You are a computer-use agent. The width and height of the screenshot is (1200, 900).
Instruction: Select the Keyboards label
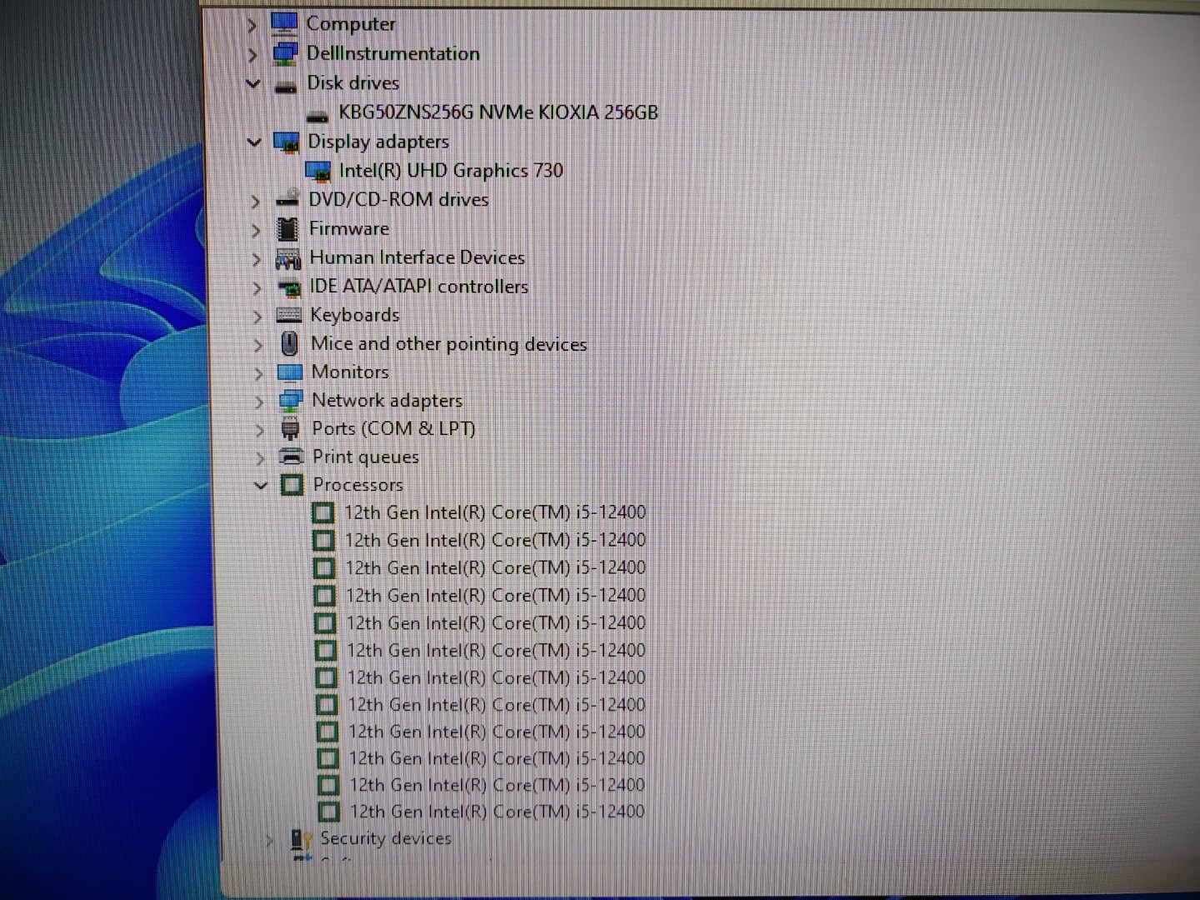pyautogui.click(x=355, y=315)
